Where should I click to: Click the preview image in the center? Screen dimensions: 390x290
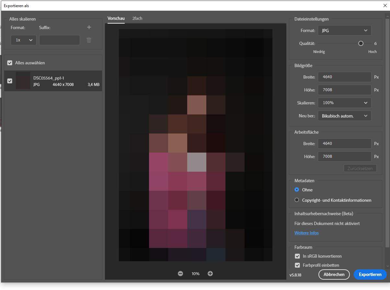[x=196, y=145]
